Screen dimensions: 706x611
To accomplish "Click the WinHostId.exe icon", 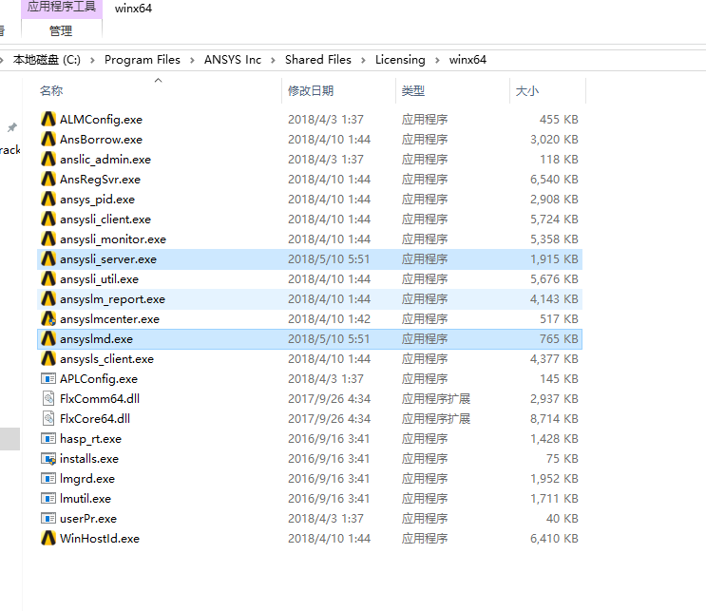I will point(48,538).
